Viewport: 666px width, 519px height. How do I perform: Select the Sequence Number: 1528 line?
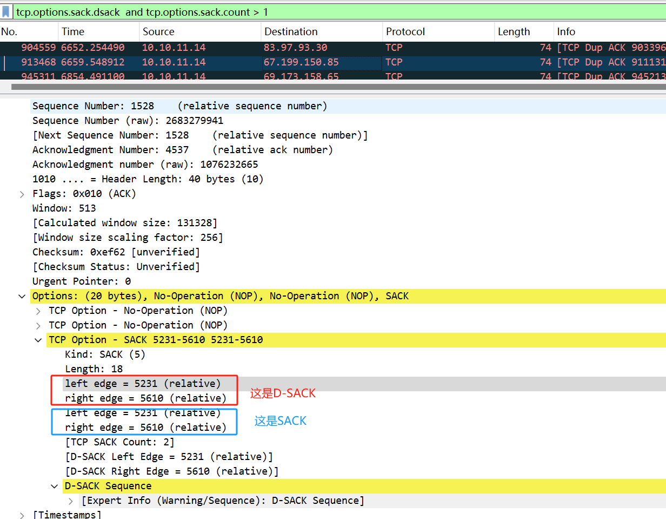click(x=180, y=106)
